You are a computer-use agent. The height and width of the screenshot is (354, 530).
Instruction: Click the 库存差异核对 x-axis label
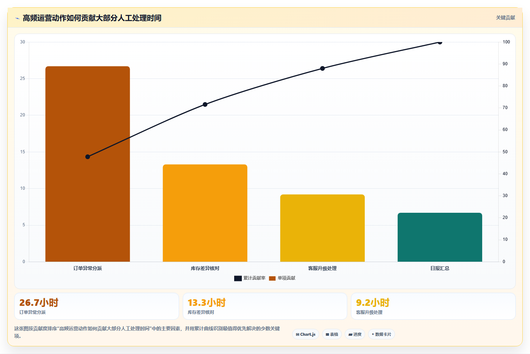205,268
